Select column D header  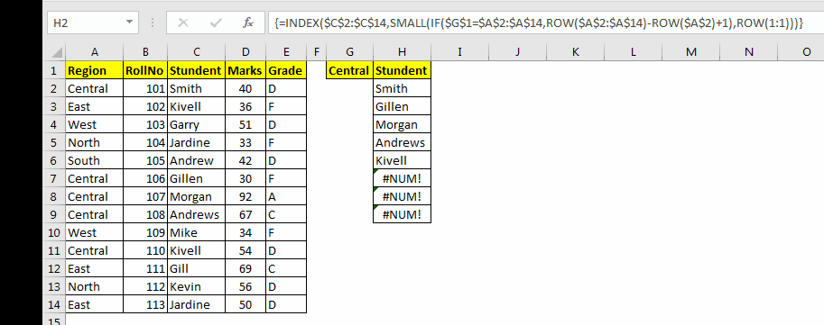[x=245, y=52]
